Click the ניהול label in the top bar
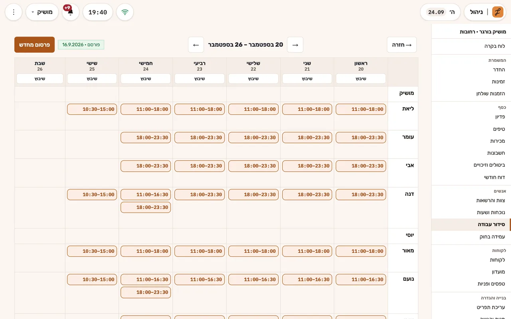The height and width of the screenshot is (319, 511). pyautogui.click(x=476, y=12)
